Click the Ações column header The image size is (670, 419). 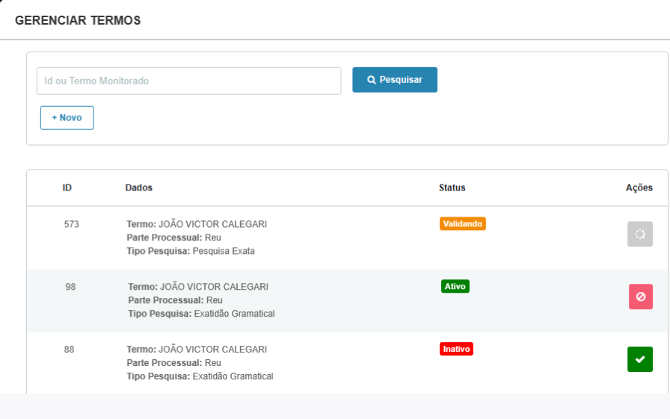[639, 187]
